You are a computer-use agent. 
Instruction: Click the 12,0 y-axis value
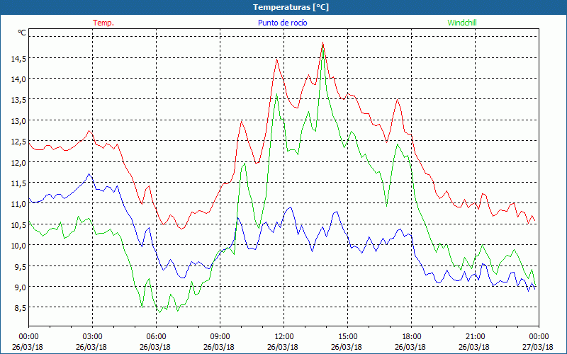pos(19,162)
